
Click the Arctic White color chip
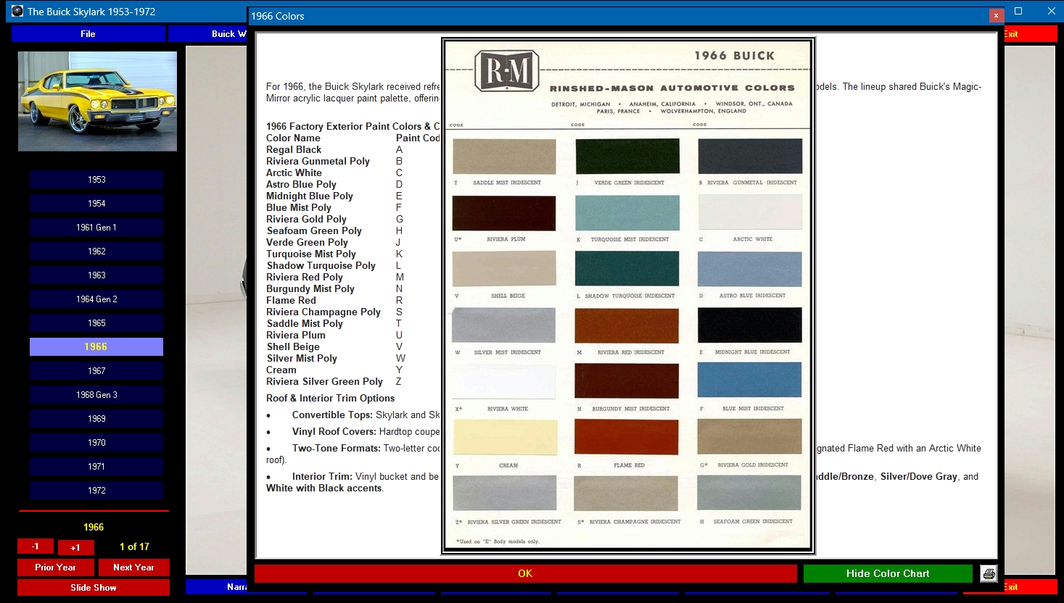pyautogui.click(x=750, y=213)
